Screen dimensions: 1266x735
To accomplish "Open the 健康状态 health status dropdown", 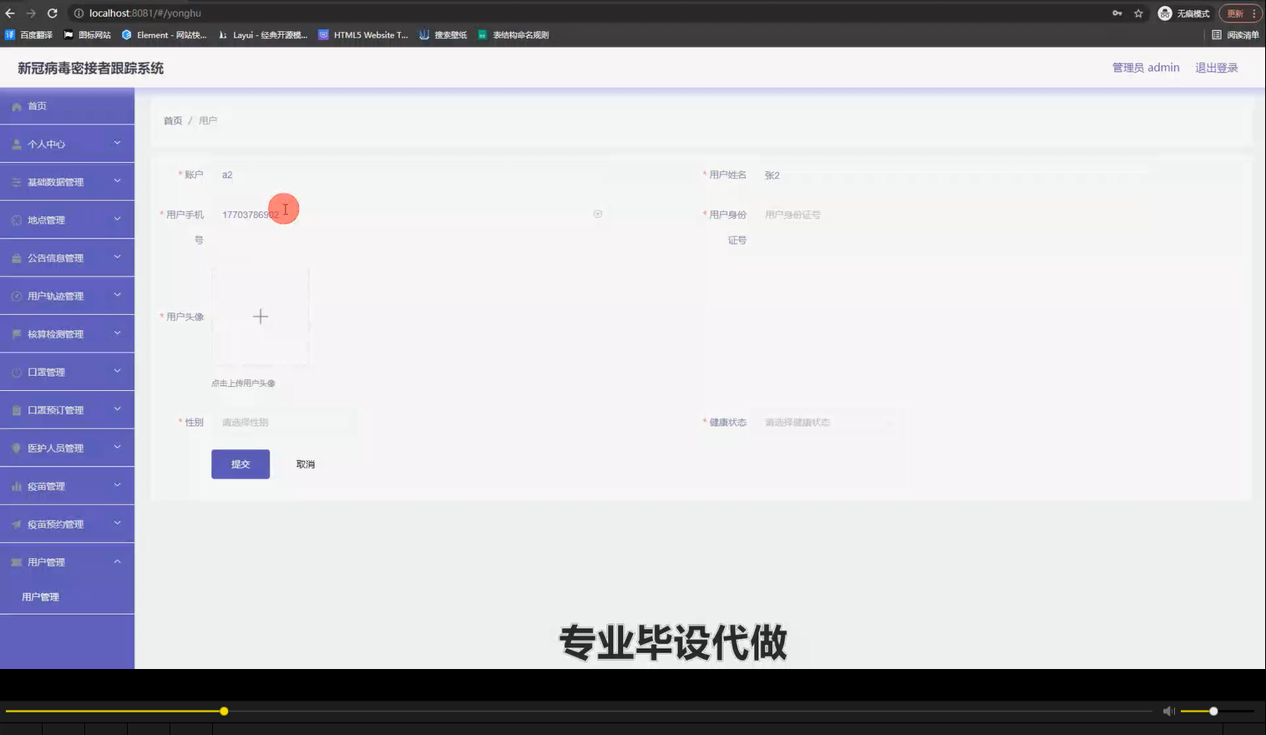I will point(827,423).
